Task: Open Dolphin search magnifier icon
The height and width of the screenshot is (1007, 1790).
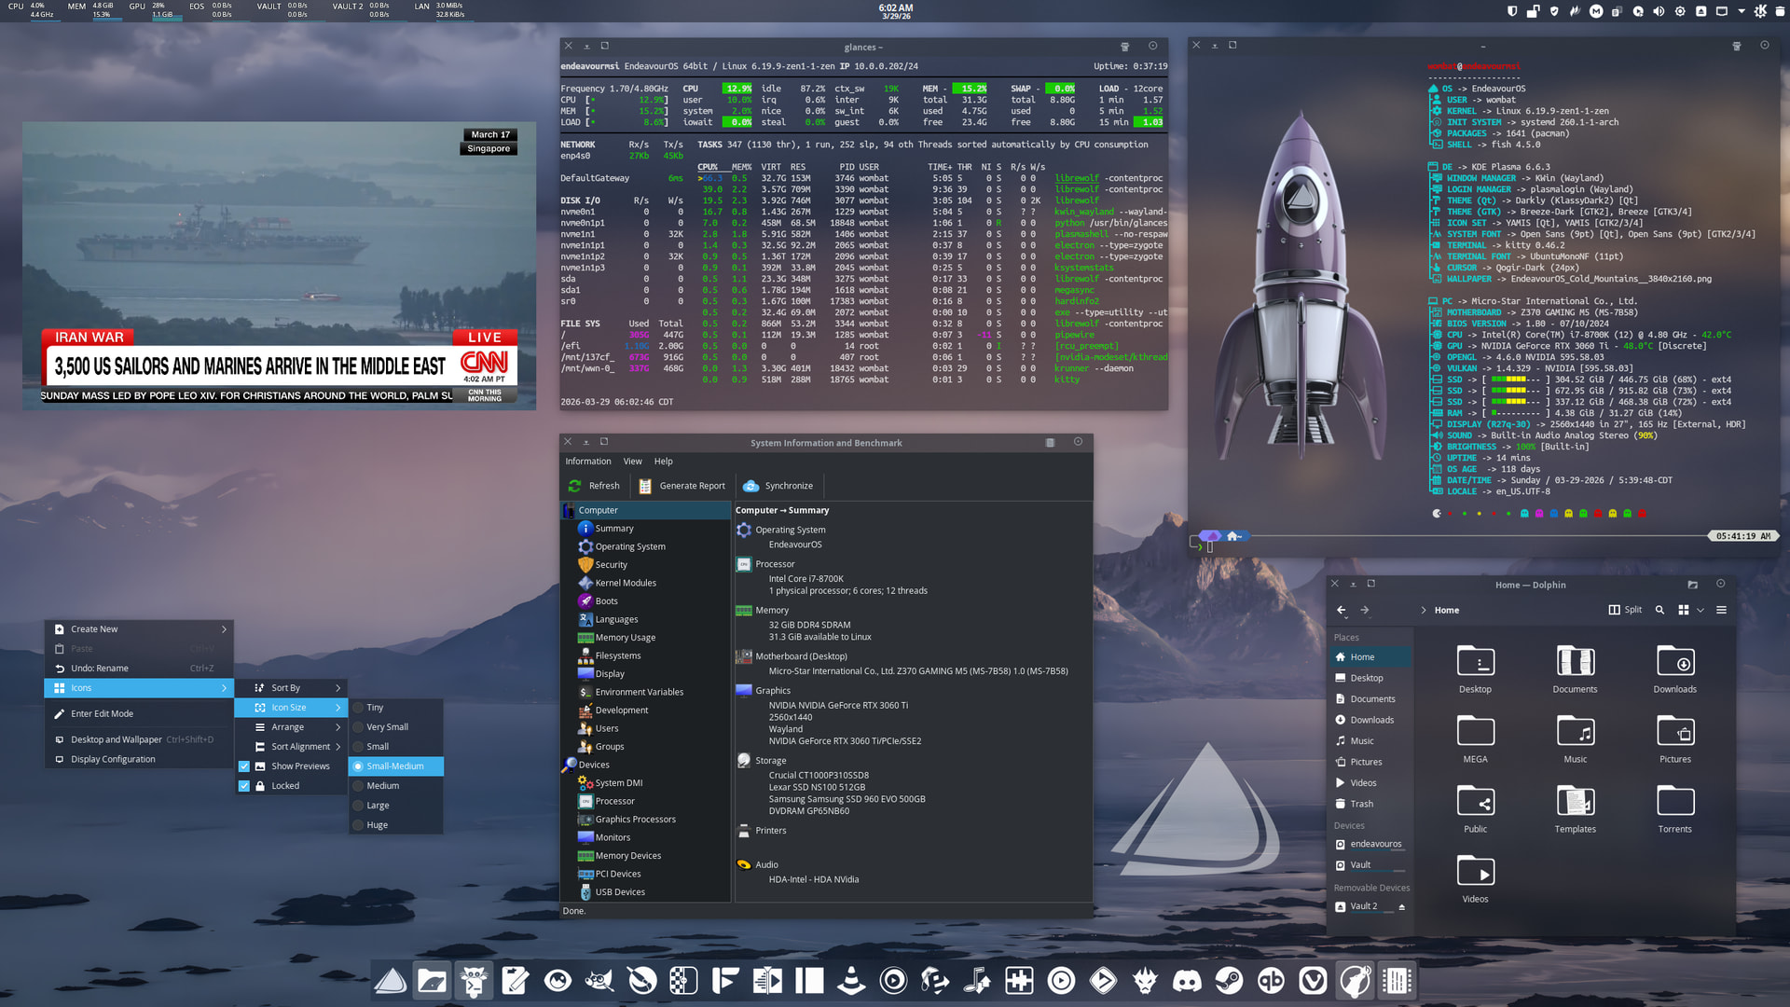Action: coord(1659,610)
